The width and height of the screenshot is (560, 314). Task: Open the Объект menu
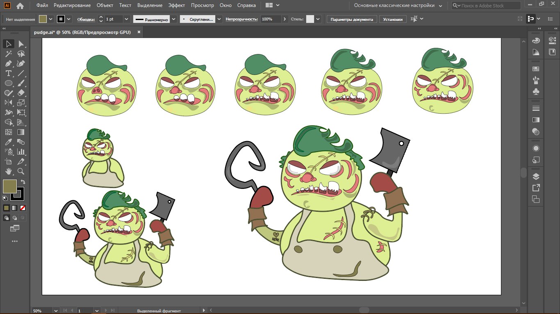pos(105,5)
